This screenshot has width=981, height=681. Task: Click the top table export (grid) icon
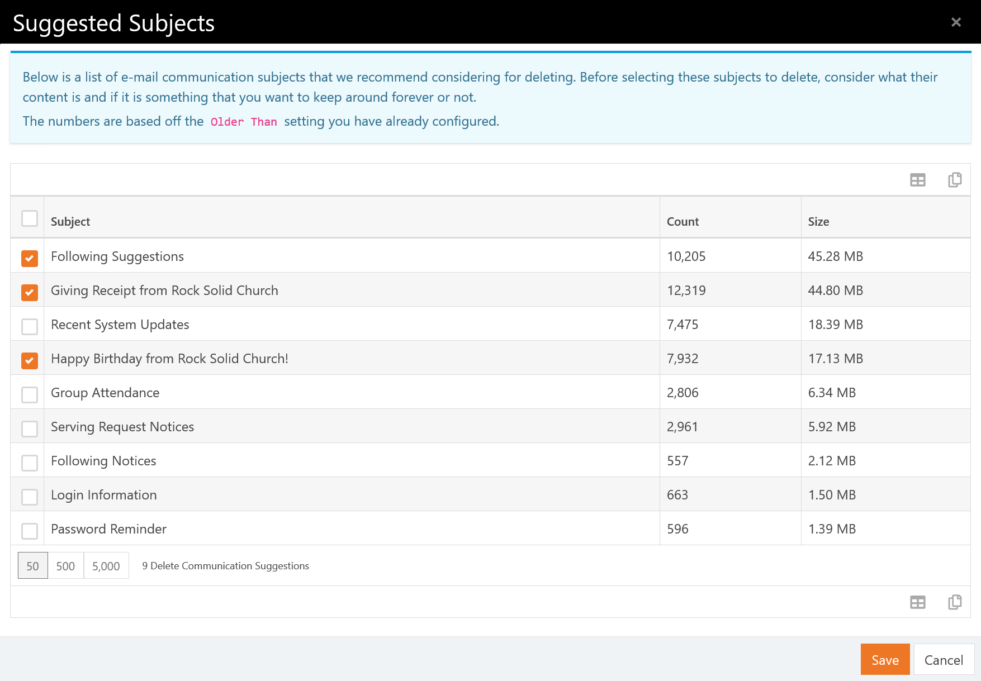[x=917, y=180]
